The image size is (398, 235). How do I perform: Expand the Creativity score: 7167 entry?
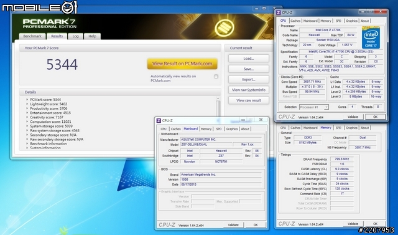(x=27, y=117)
